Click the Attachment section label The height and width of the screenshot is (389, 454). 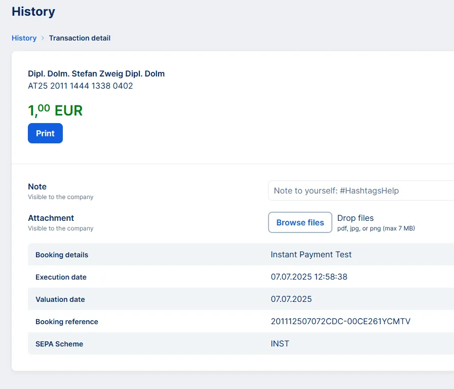tap(51, 218)
